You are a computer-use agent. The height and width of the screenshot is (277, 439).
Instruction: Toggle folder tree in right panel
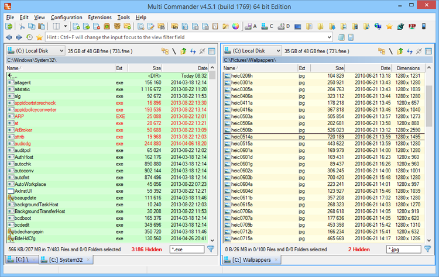pos(381,51)
